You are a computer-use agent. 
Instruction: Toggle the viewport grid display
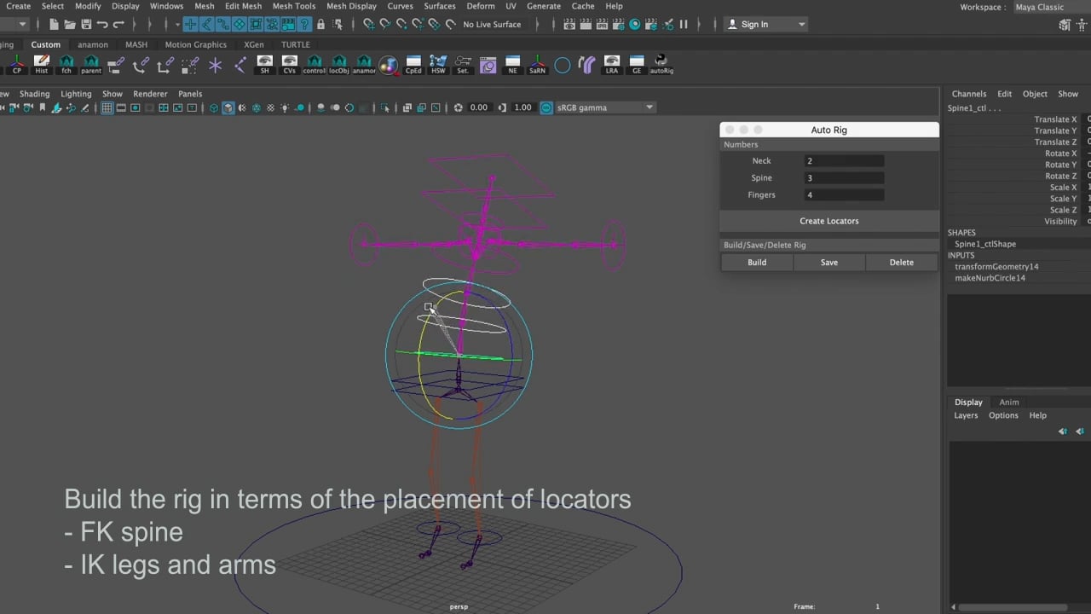[x=107, y=107]
